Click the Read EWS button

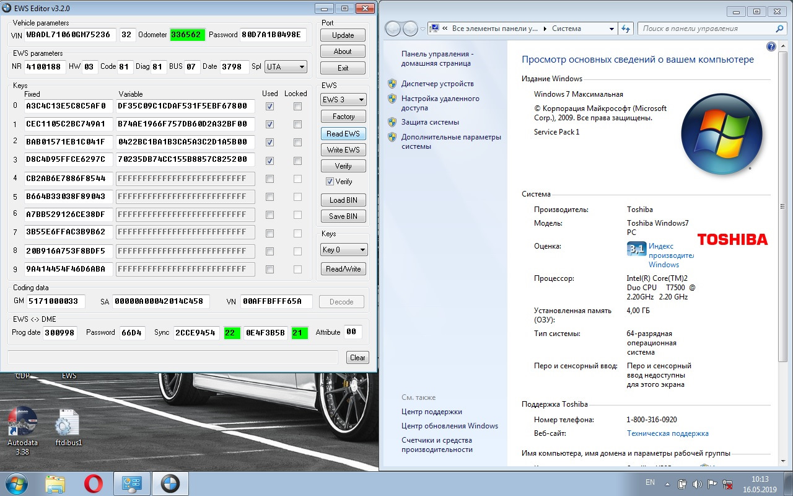343,134
